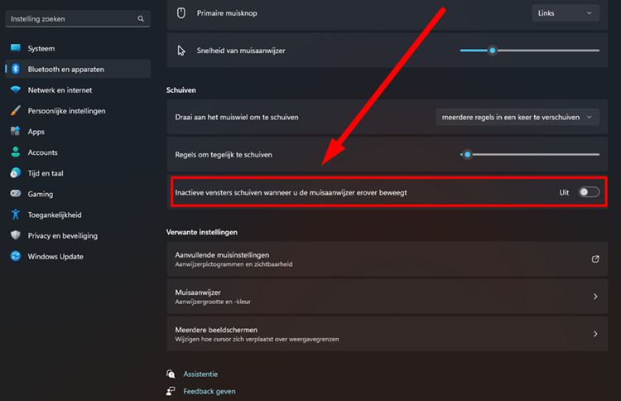Expand the Meerdere beeldschermen chevron
The width and height of the screenshot is (621, 401).
coord(595,334)
